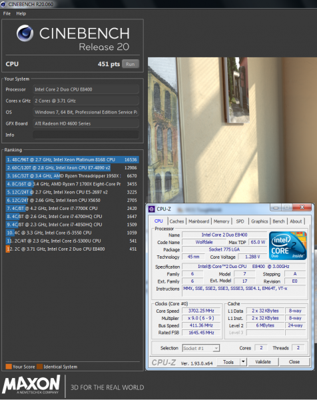The image size is (317, 400).
Task: Select ranking row 12 Core 2 Duo E8400
Action: tap(72, 249)
